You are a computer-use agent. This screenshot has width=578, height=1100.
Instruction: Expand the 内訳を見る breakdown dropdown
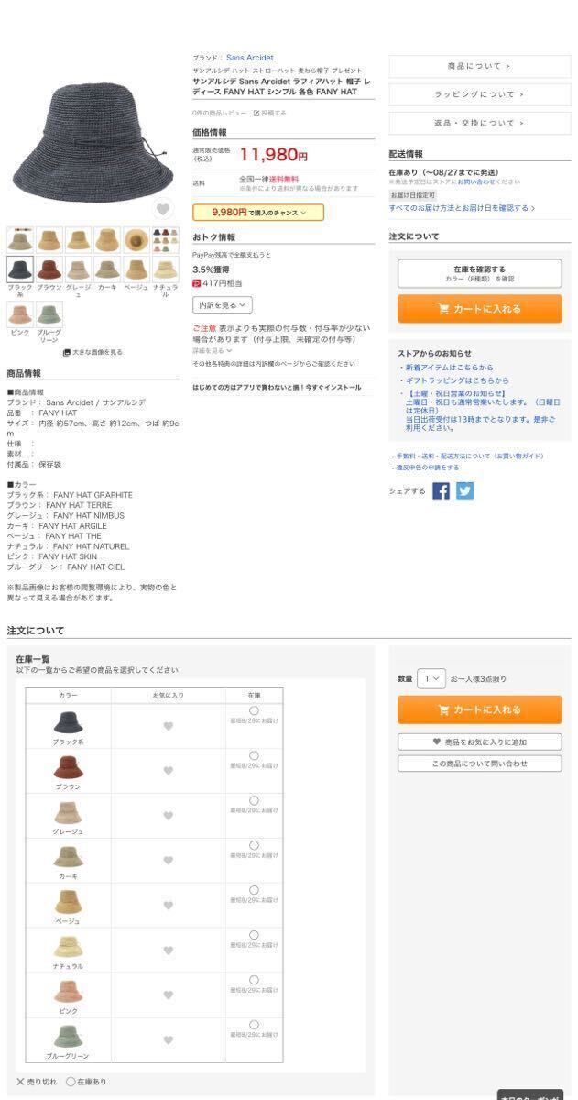[222, 305]
